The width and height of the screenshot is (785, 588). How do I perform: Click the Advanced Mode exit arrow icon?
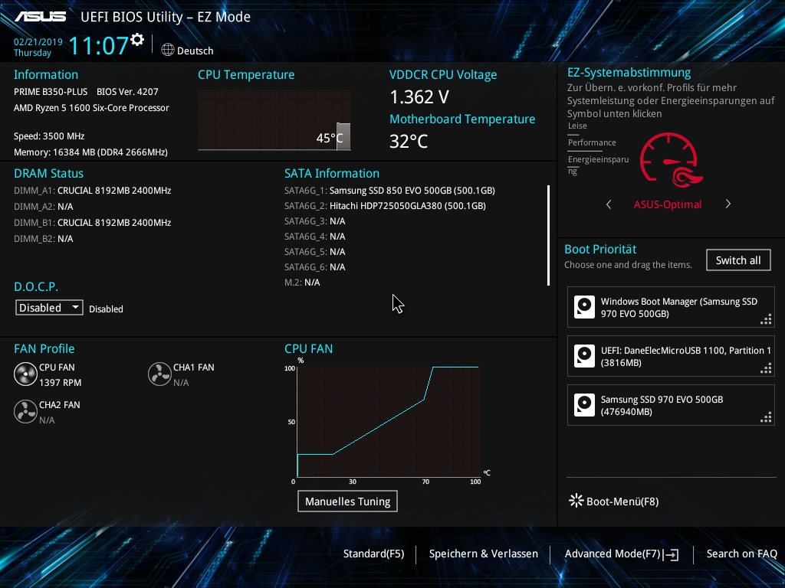(672, 554)
